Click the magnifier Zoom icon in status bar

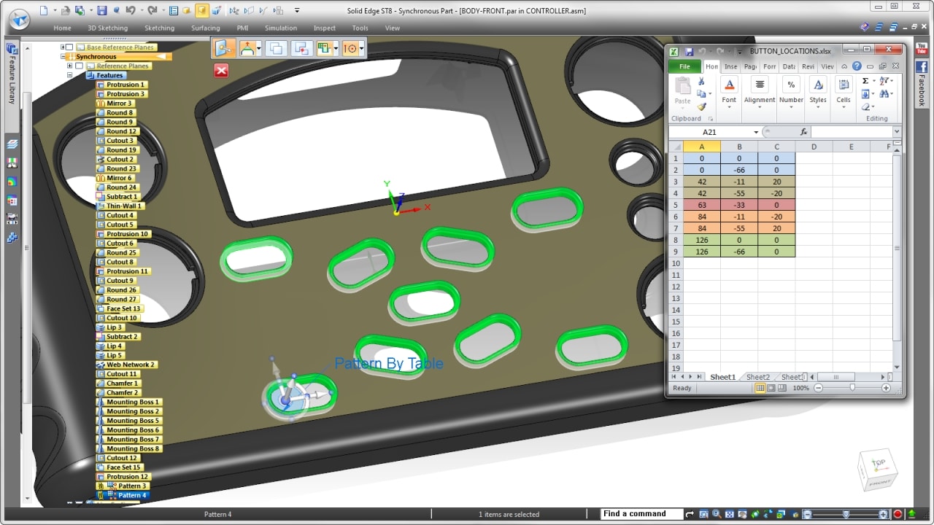tap(717, 514)
